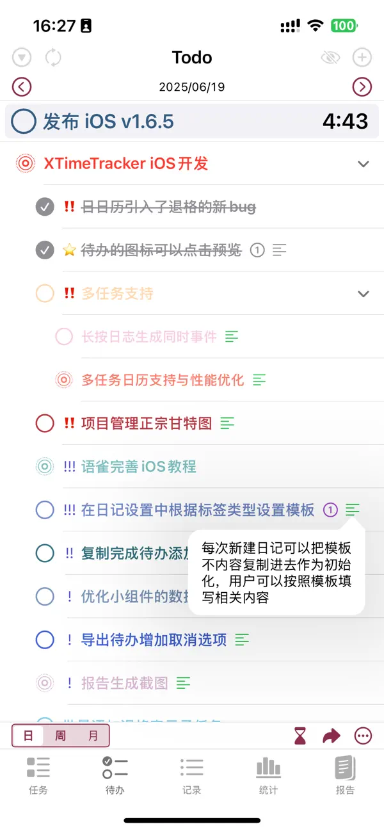Go to the previous day with left arrow

(x=22, y=86)
